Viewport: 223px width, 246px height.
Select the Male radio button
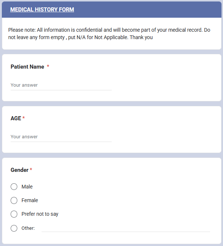coord(14,187)
